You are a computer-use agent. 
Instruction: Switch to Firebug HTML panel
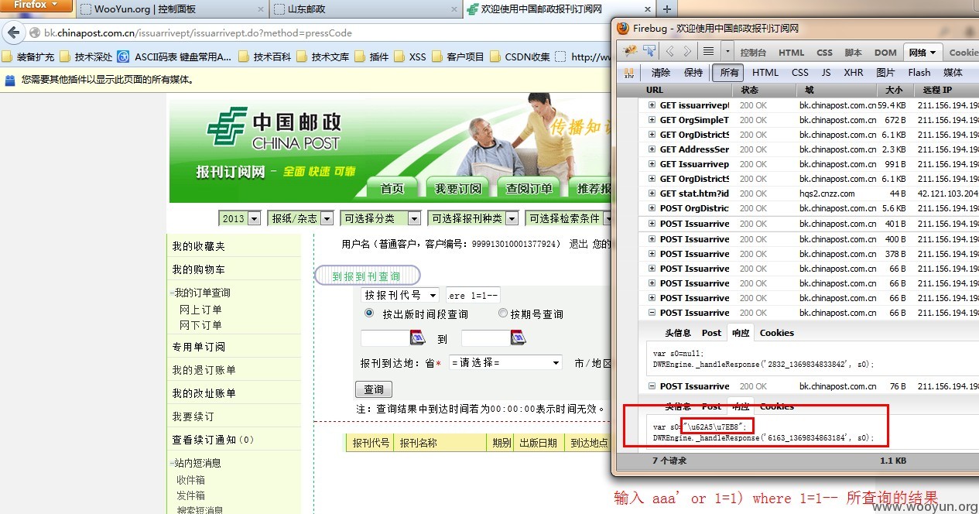791,53
